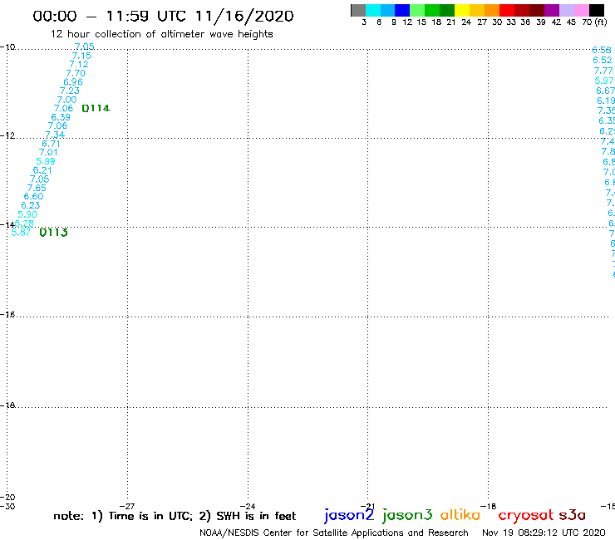Viewport: 615px width, 540px height.
Task: Click the pink swatch in the color scale
Action: [x=582, y=10]
